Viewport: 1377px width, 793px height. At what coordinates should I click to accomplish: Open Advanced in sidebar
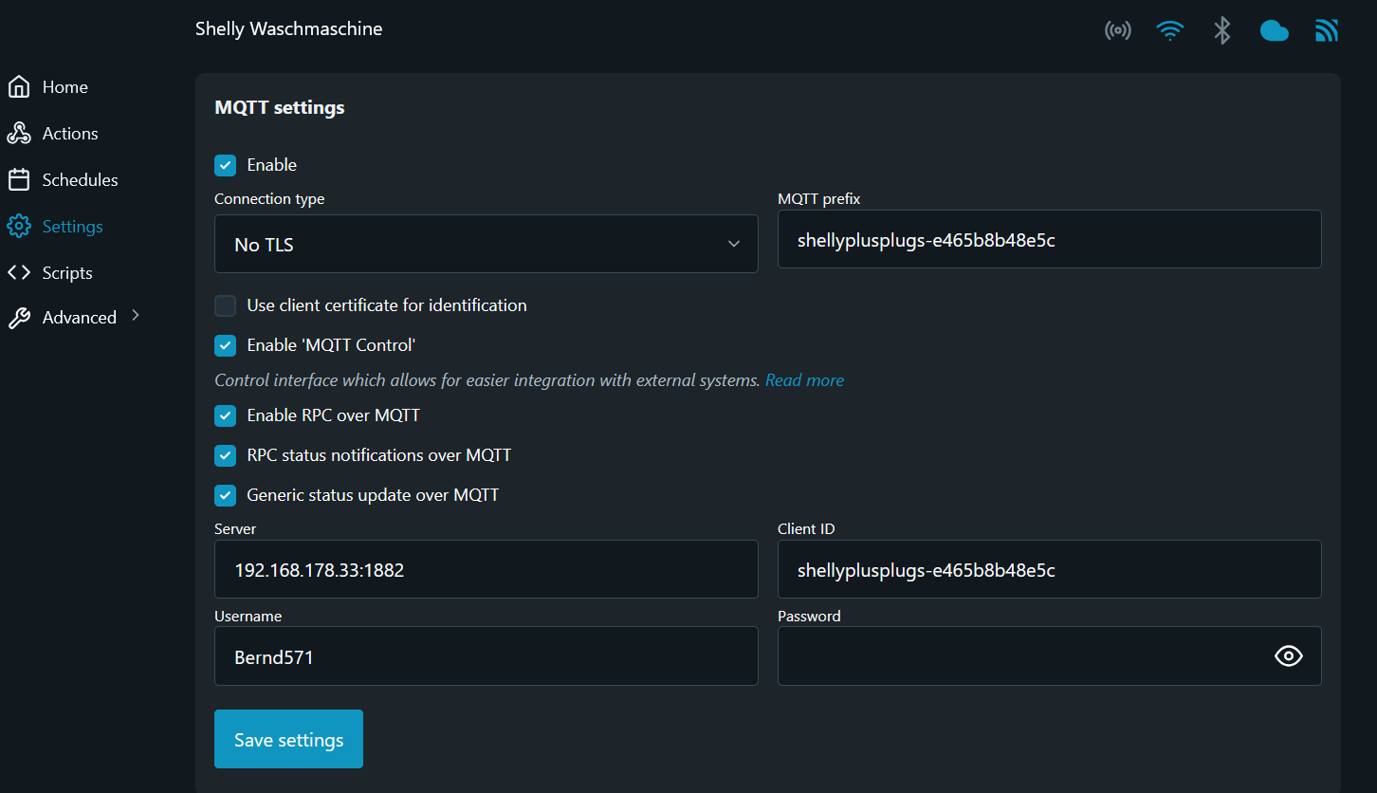point(80,318)
